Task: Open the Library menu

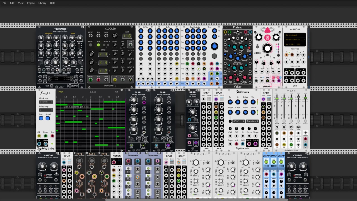Action: pyautogui.click(x=42, y=3)
